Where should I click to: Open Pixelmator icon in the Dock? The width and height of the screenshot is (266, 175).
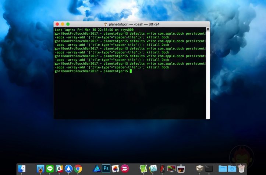pyautogui.click(x=116, y=169)
